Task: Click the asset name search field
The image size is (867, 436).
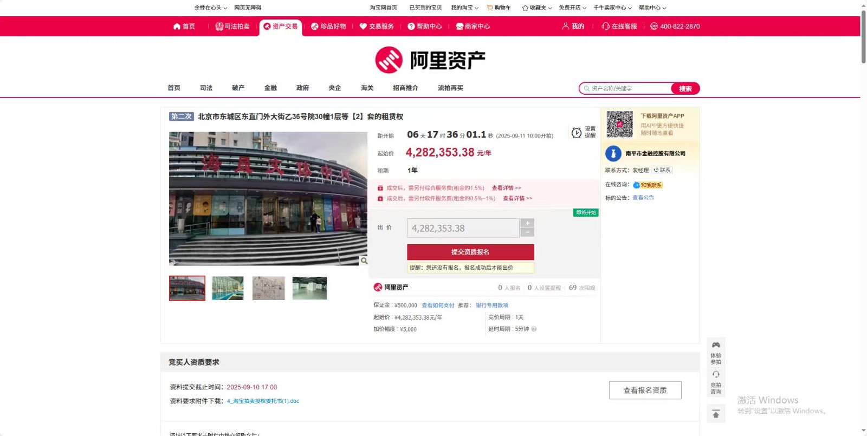Action: 629,89
